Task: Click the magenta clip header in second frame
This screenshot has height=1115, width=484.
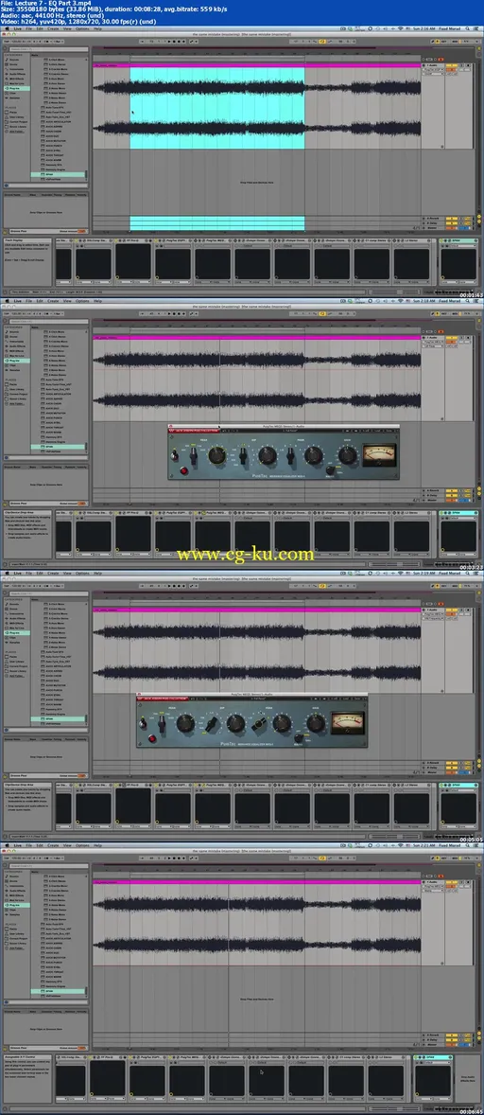Action: pyautogui.click(x=257, y=338)
